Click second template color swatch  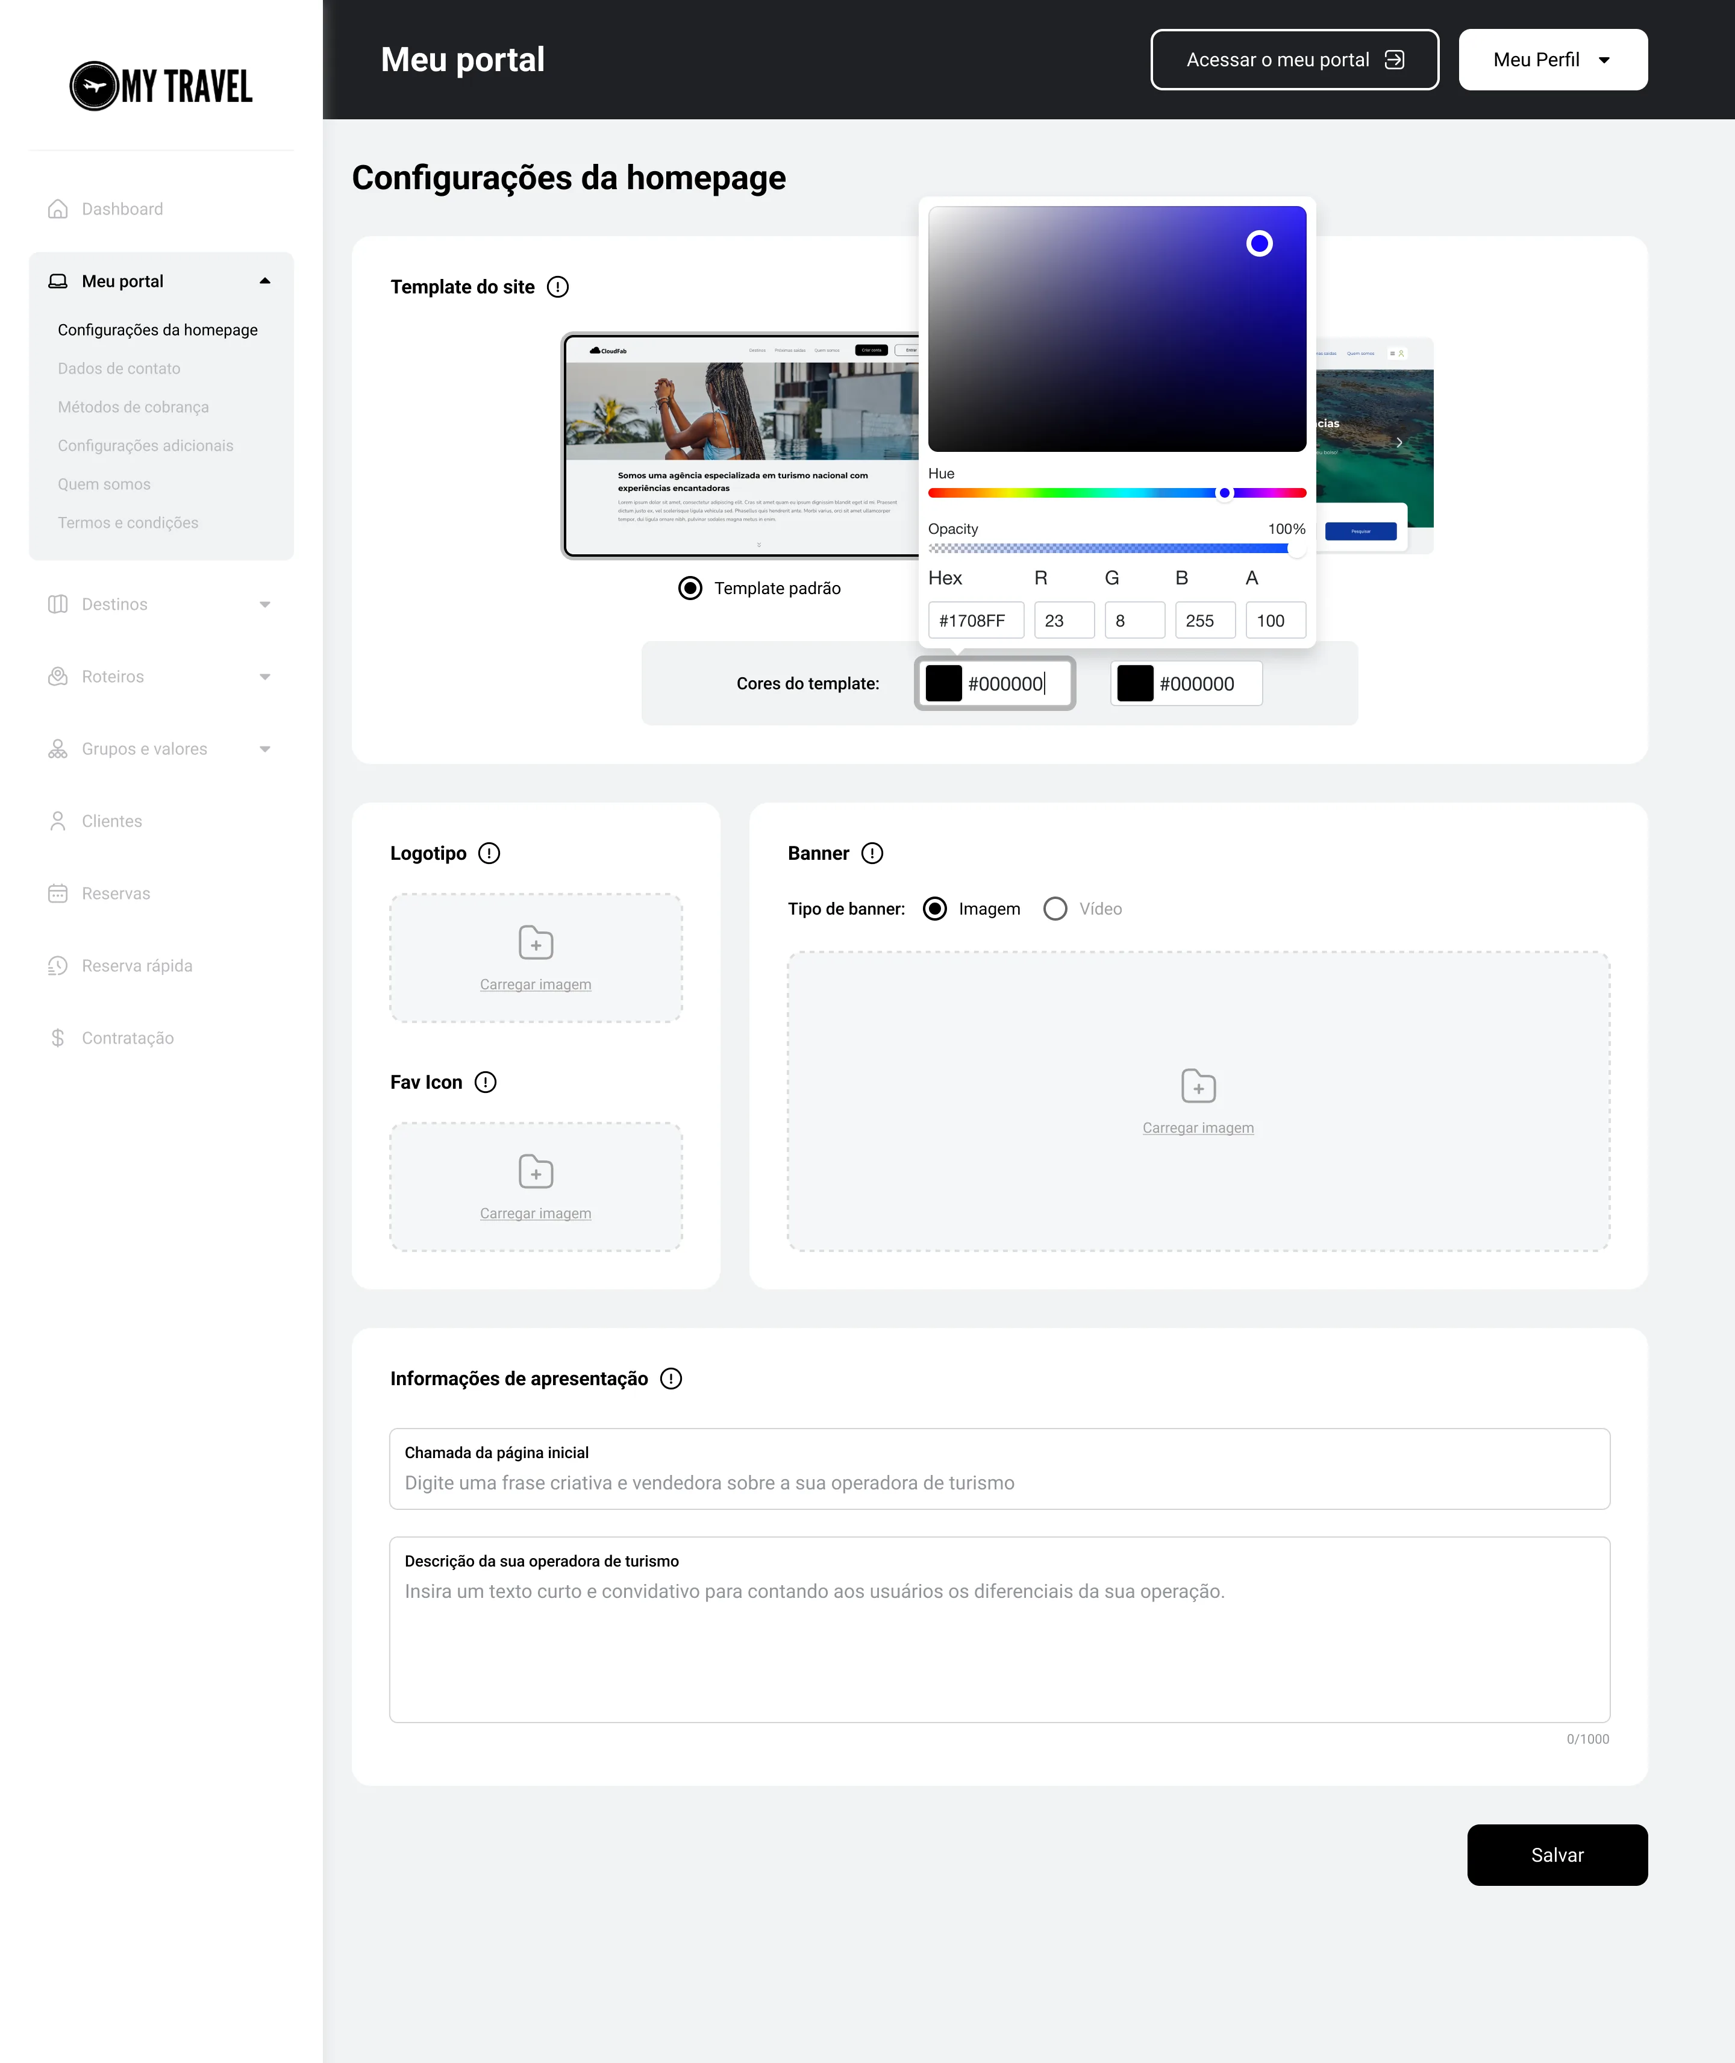pos(1135,683)
